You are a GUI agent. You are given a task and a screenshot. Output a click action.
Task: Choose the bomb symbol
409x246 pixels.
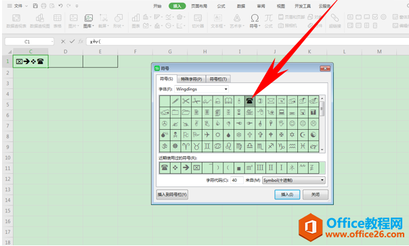165,134
